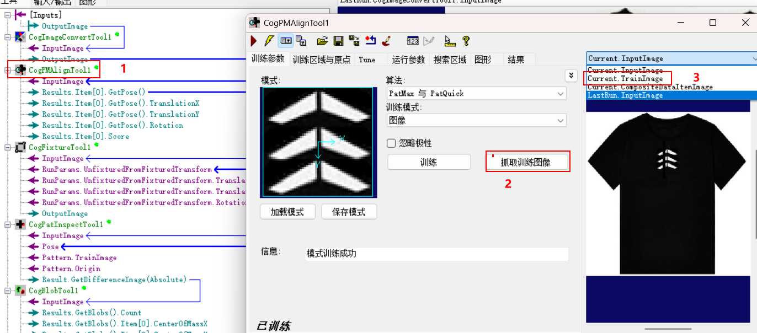Viewport: 757px width, 333px height.
Task: Select Results.Item[0].Score row
Action: (x=86, y=136)
